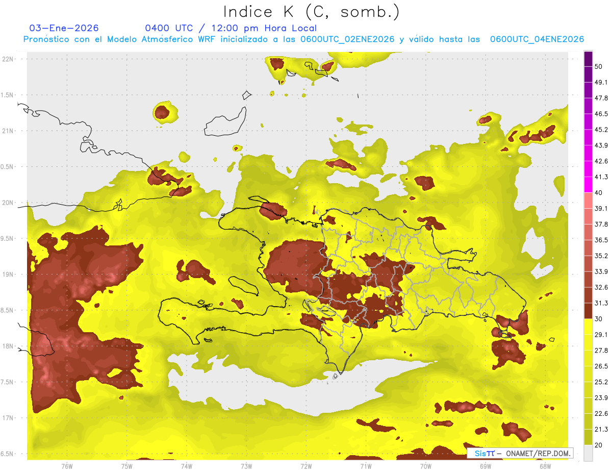Click the gray swatch below 20 on colorbar
Screen dimensions: 612x473
pyautogui.click(x=589, y=453)
